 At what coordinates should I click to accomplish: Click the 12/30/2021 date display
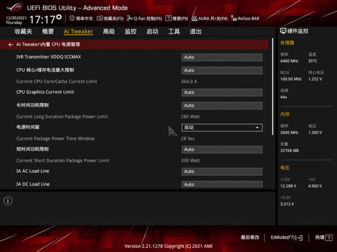tap(16, 18)
